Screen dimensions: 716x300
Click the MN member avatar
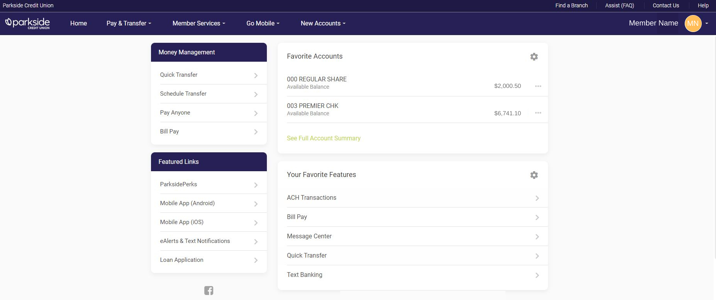point(693,24)
